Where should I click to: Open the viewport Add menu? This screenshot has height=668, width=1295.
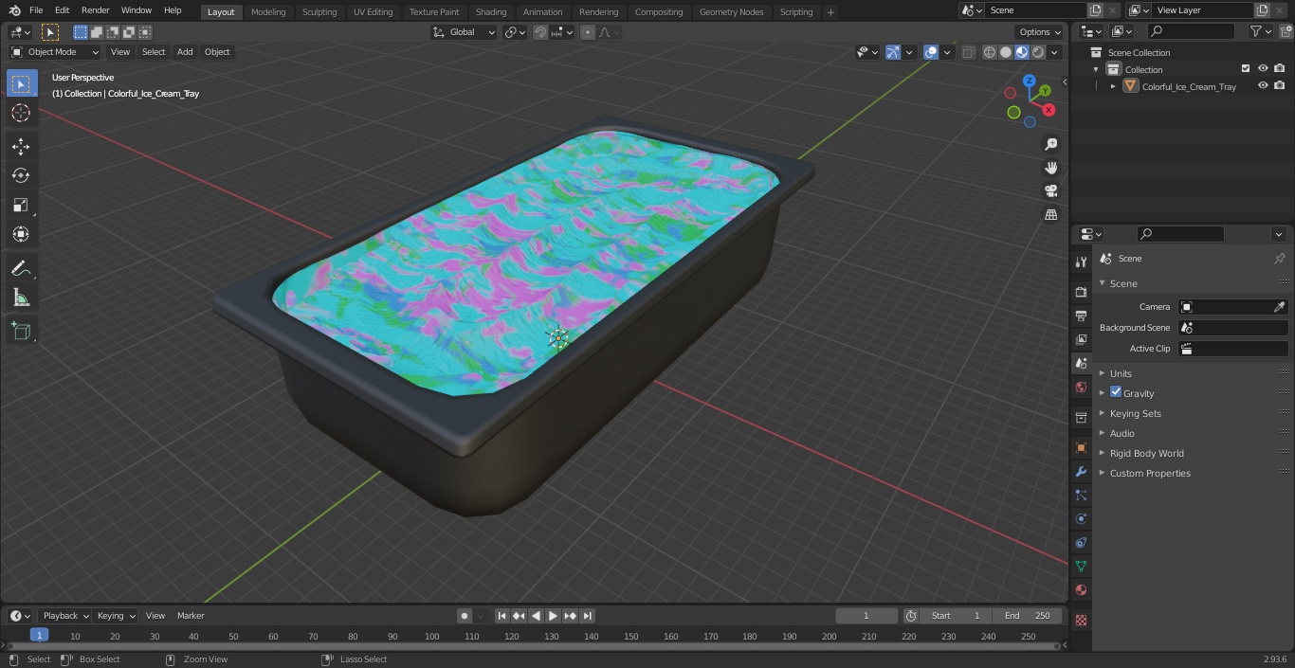tap(185, 52)
